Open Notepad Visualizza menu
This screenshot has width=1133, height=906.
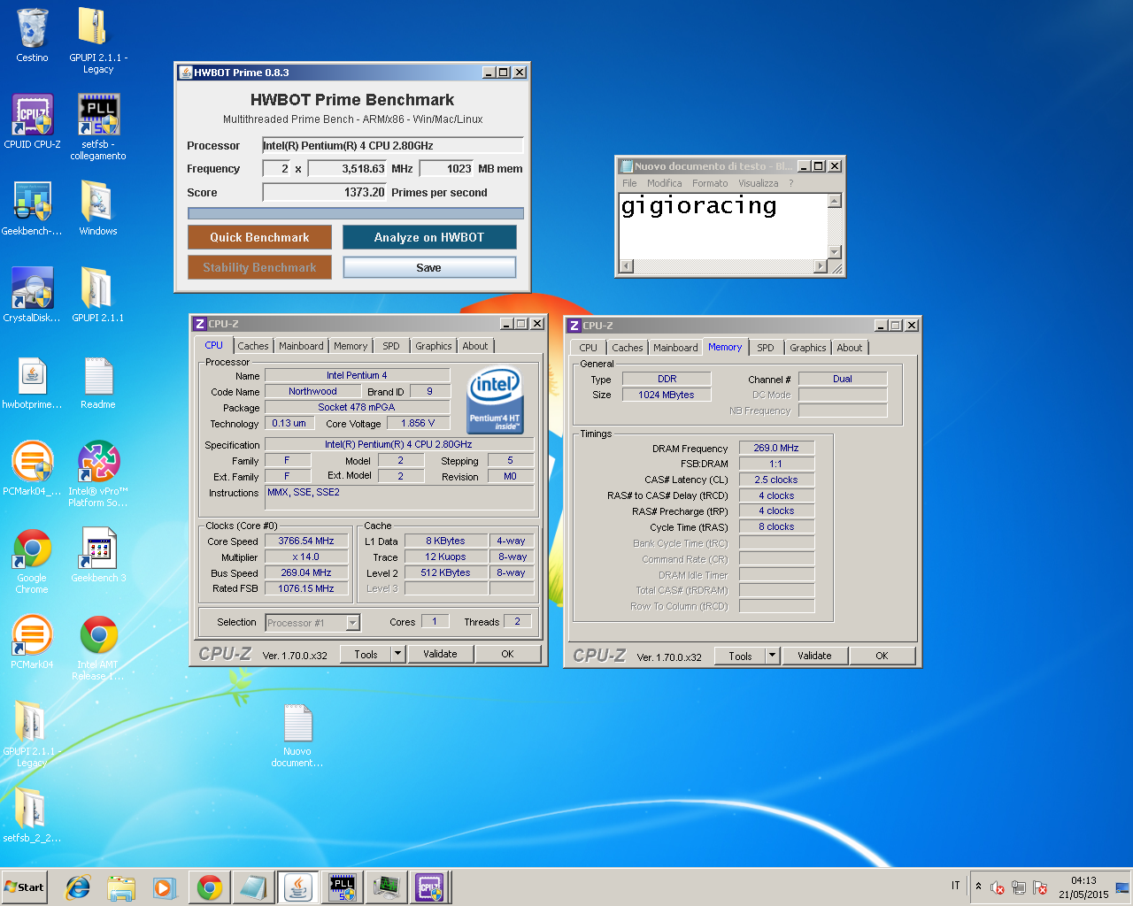pyautogui.click(x=759, y=183)
